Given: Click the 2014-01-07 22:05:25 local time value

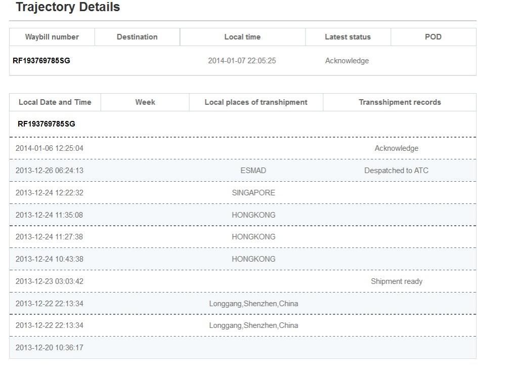Looking at the screenshot, I should tap(242, 61).
